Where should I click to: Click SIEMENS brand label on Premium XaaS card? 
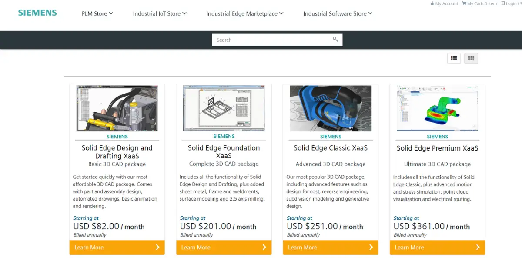[438, 136]
